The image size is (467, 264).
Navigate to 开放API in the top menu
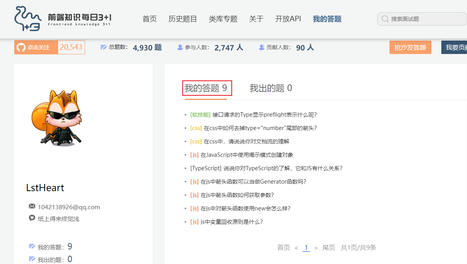coord(288,19)
